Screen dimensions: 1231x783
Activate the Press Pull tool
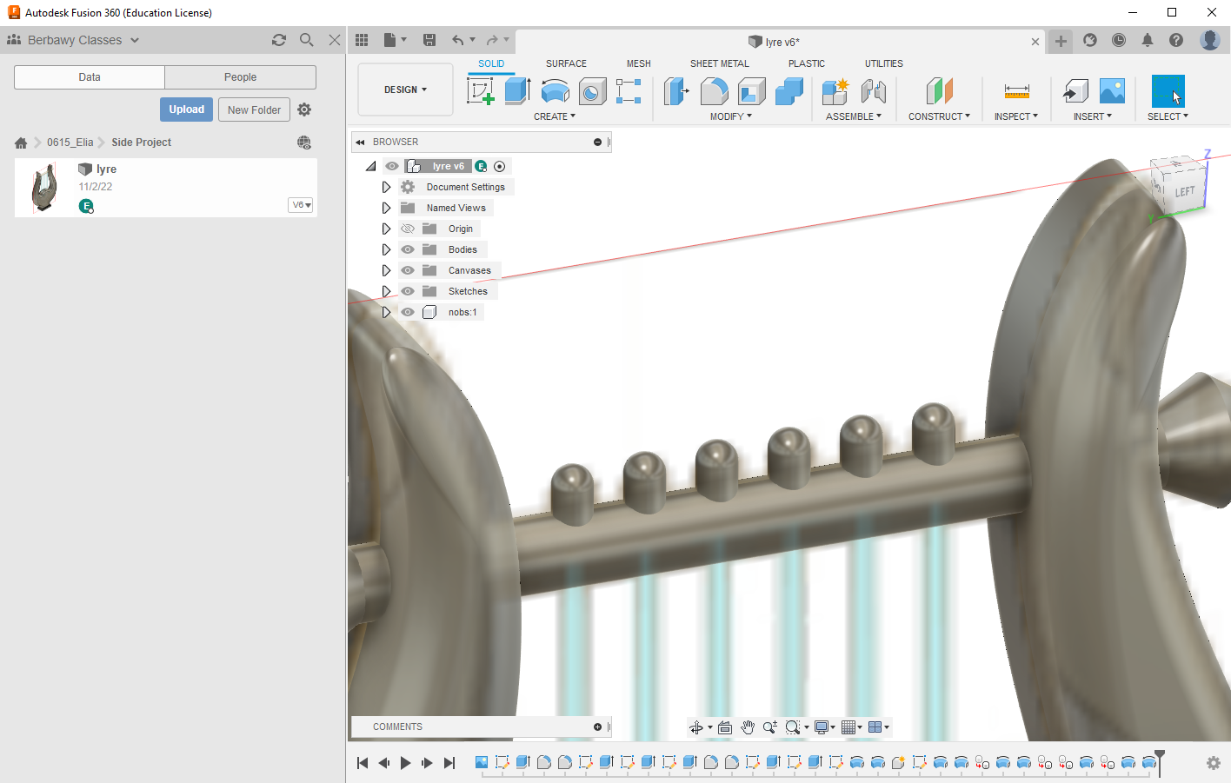676,91
